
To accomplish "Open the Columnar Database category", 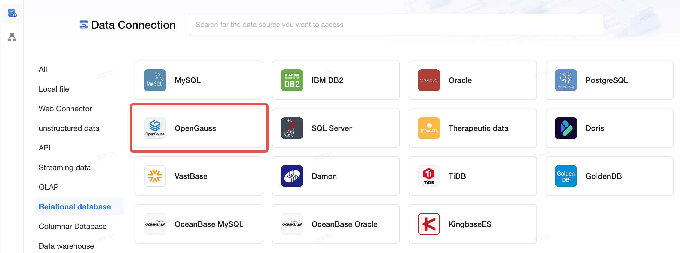I will [73, 226].
